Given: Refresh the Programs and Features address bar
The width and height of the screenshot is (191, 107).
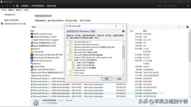Looking at the screenshot, I should click(160, 6).
